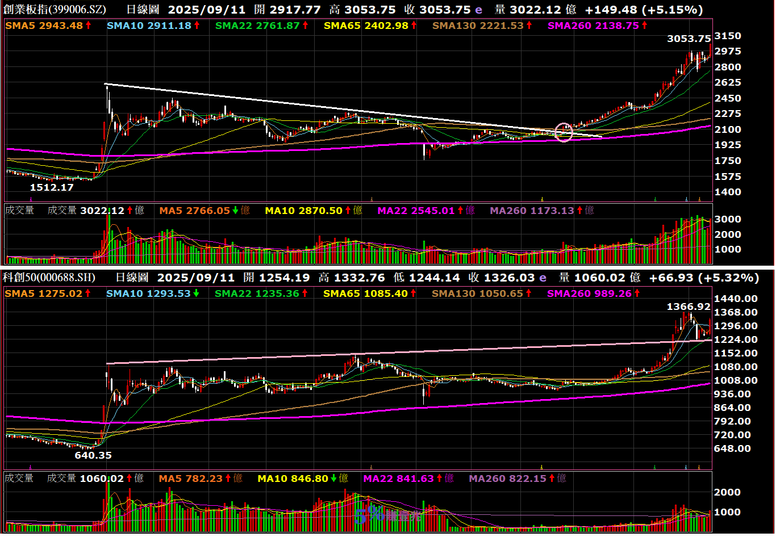Select the leftmost 成交量 label in lower volume panel
This screenshot has height=537, width=776.
tap(19, 479)
